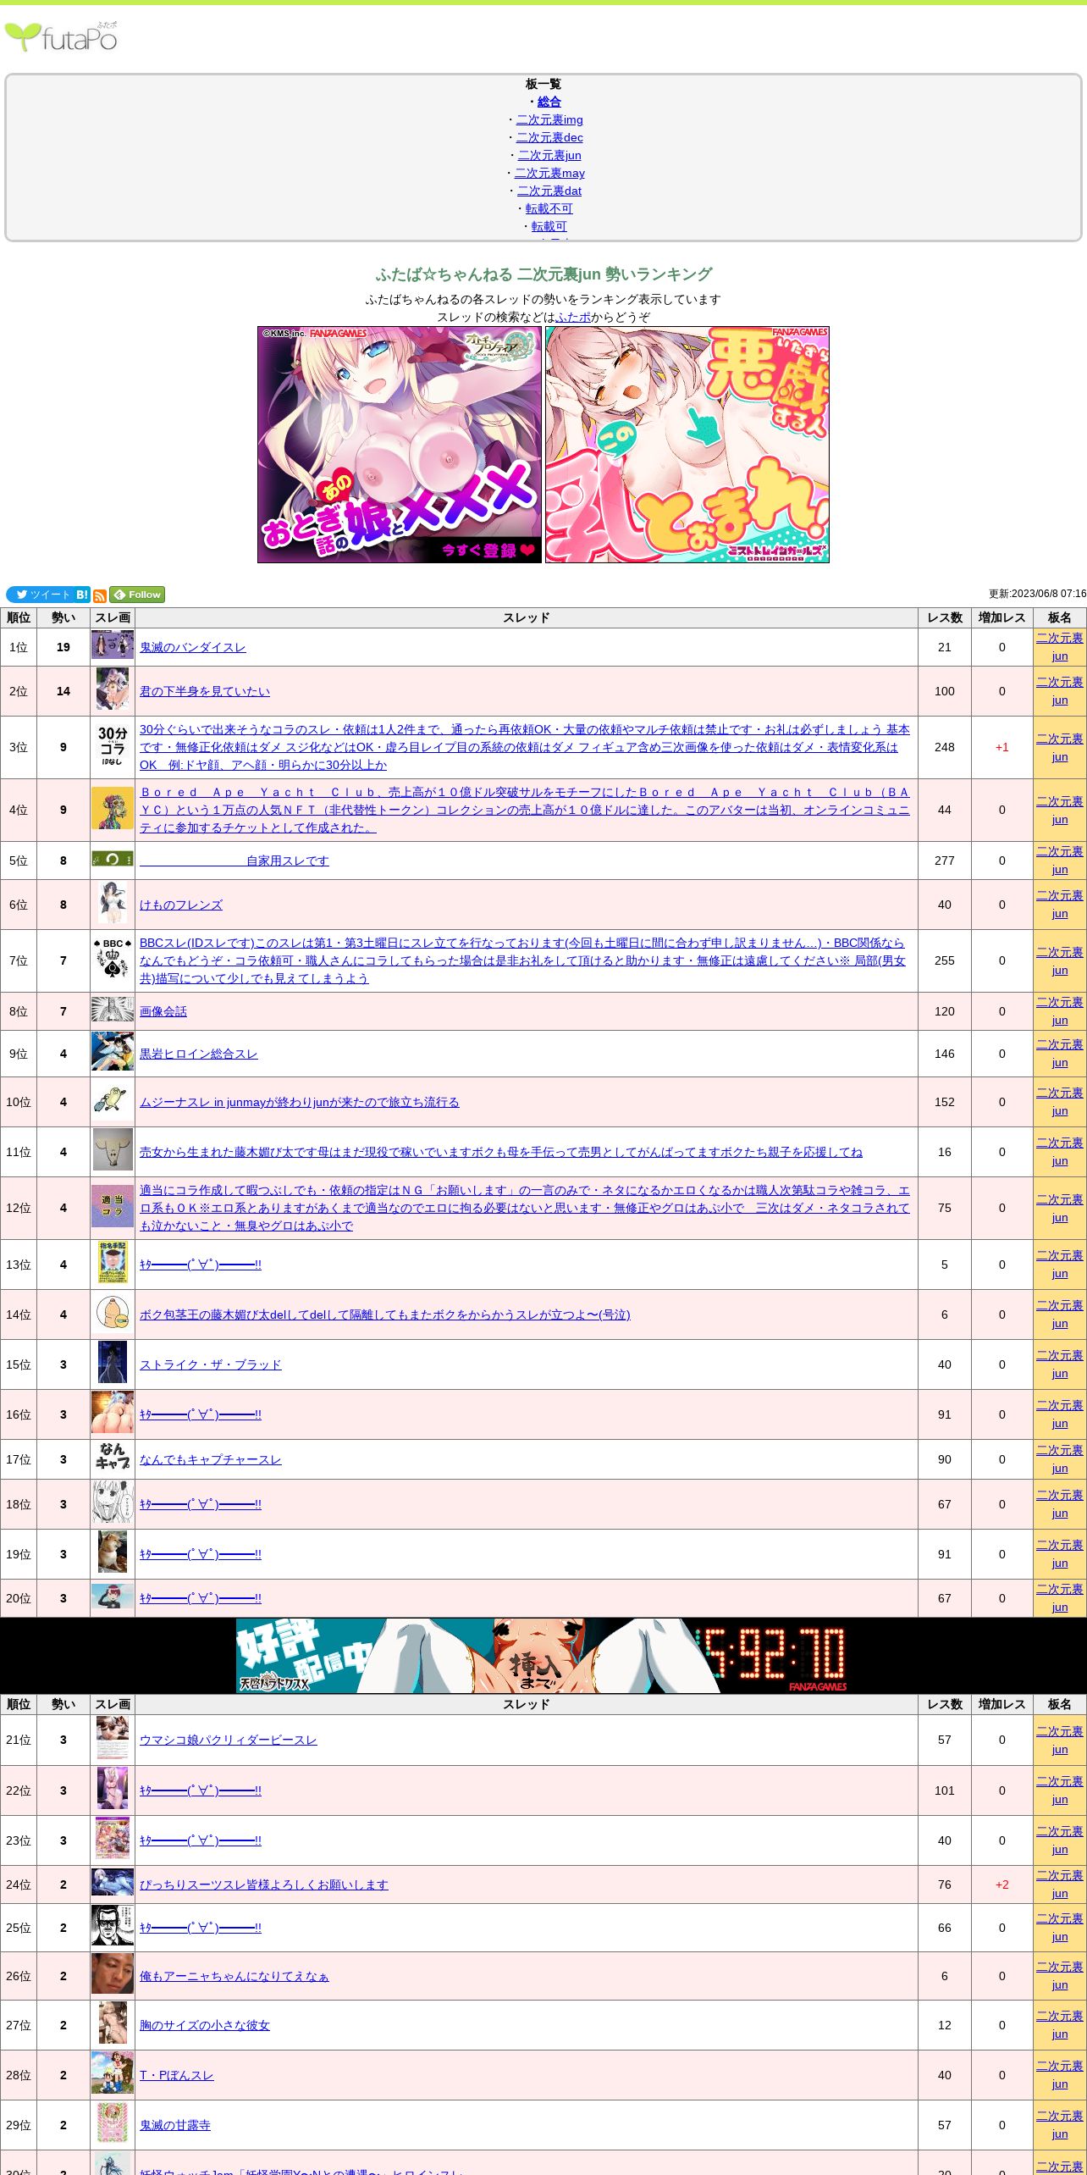
Task: Open thread 黒岩ヒロイン総合スレ
Action: pos(199,1054)
